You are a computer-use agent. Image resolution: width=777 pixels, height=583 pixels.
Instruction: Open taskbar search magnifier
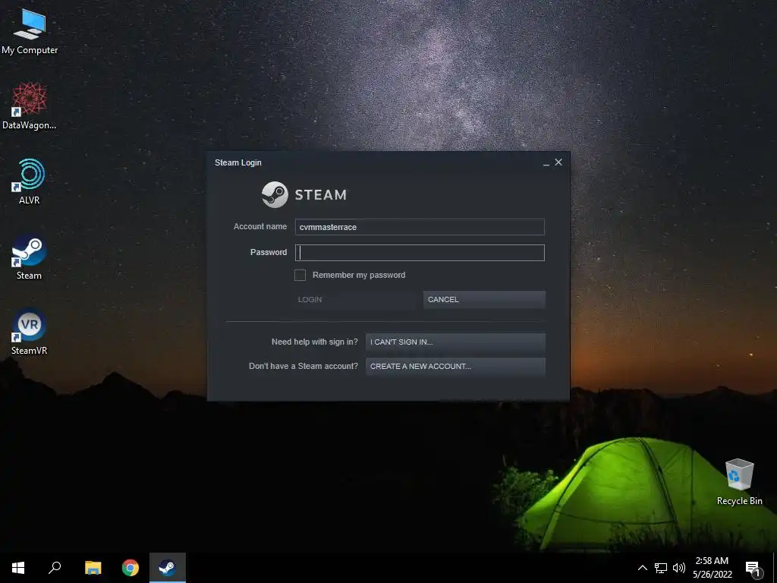click(55, 568)
